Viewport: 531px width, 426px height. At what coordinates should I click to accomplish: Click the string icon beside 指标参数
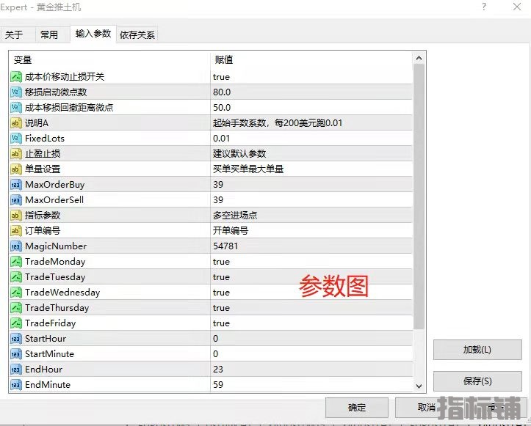(x=16, y=216)
